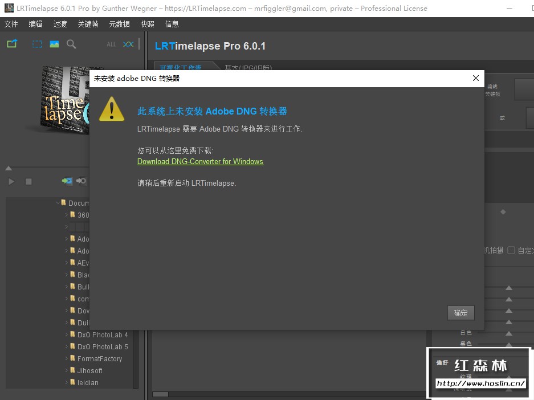
Task: Stop the preview playback
Action: tap(28, 181)
